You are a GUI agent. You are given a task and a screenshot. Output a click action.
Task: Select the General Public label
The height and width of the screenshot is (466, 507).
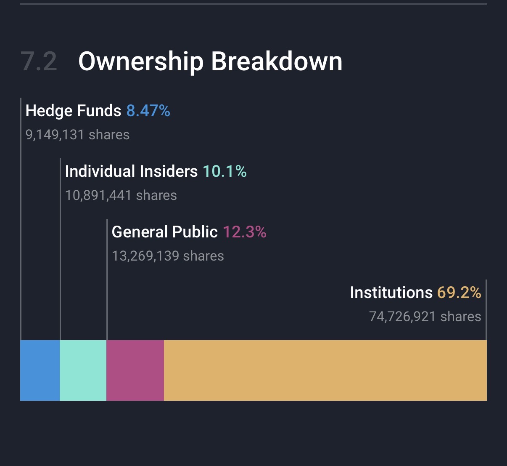pyautogui.click(x=165, y=232)
